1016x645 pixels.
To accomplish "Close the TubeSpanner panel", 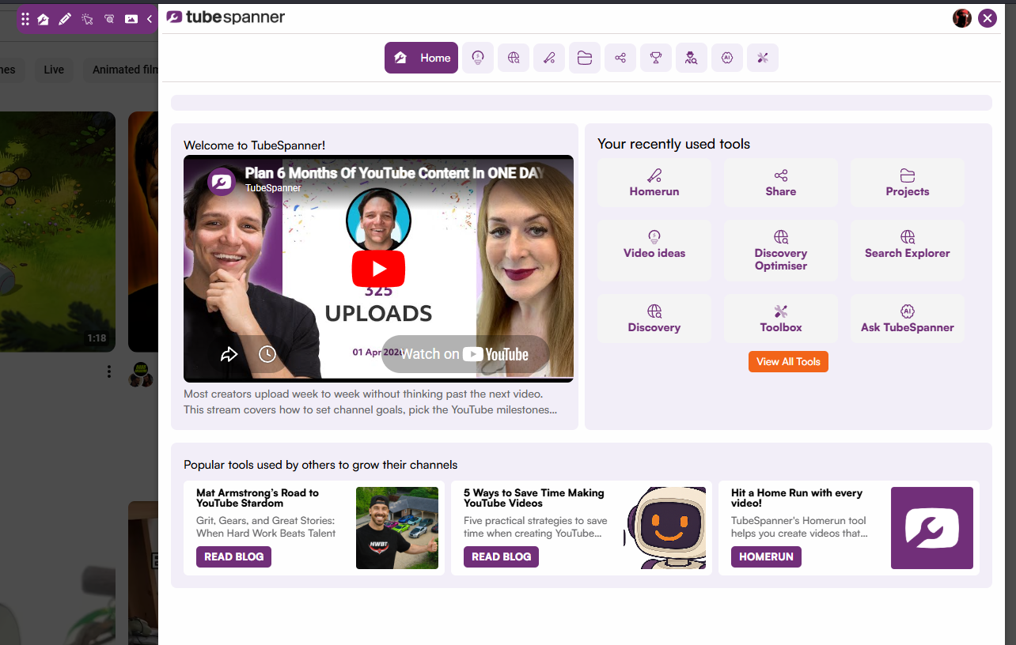I will 988,18.
